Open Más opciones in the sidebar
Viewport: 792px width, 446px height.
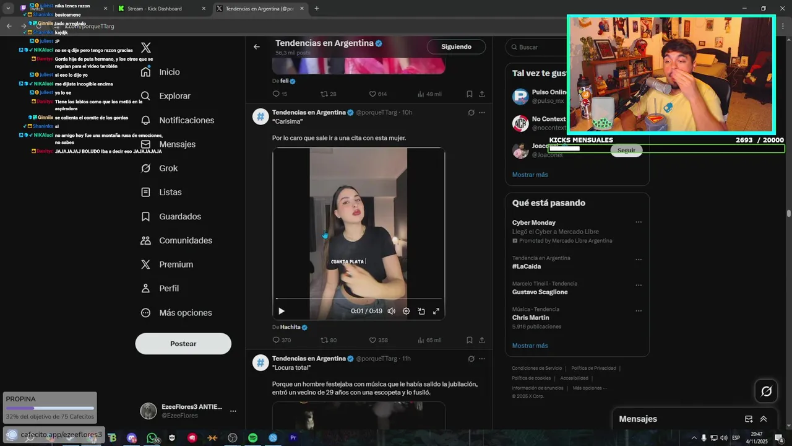(176, 313)
